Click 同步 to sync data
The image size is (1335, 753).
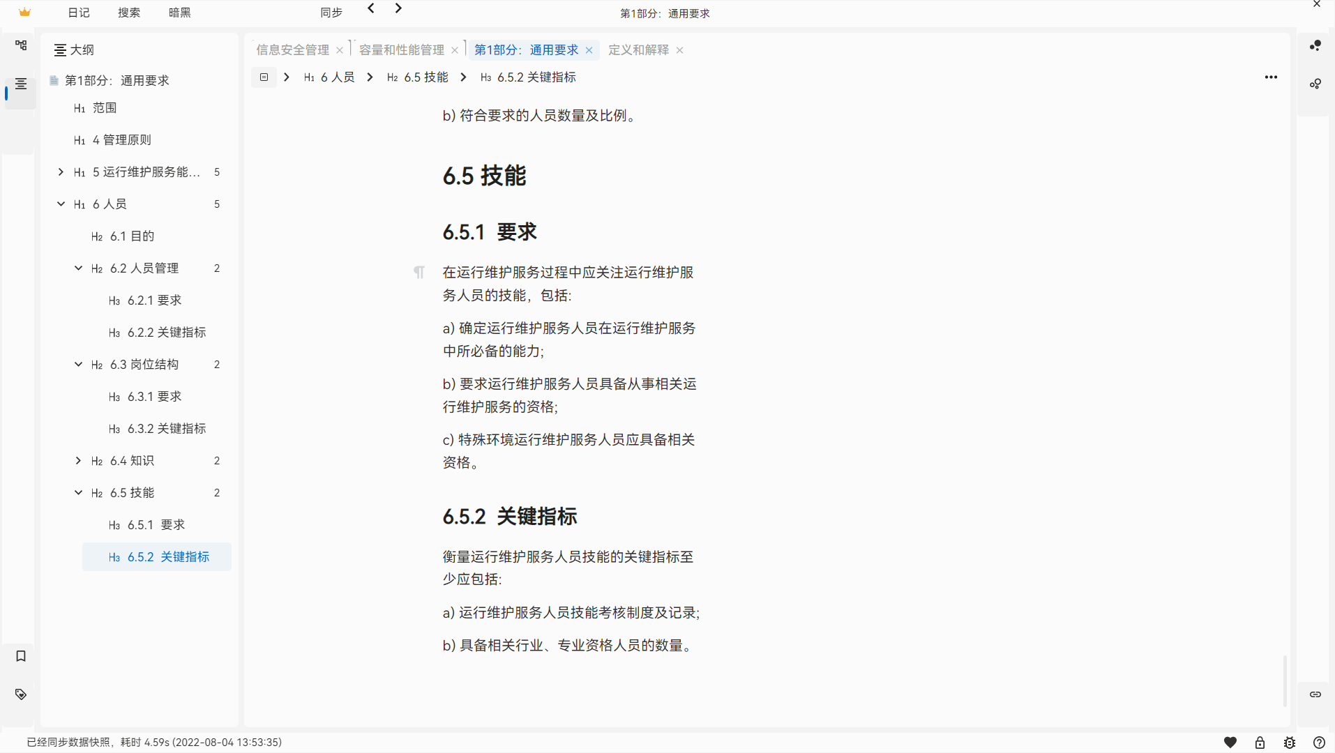coord(331,12)
